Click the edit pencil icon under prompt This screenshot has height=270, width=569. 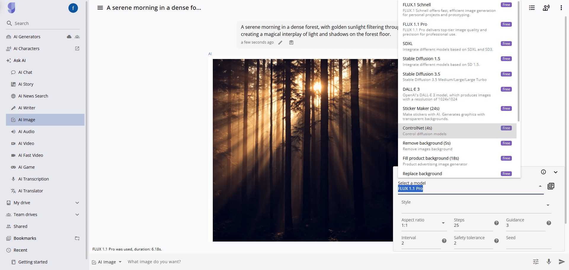(x=280, y=42)
